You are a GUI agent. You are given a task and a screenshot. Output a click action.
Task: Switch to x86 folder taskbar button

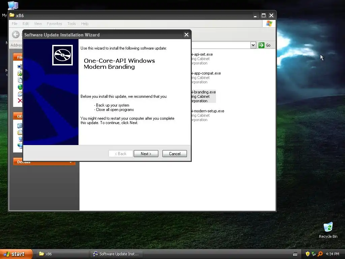click(62, 254)
